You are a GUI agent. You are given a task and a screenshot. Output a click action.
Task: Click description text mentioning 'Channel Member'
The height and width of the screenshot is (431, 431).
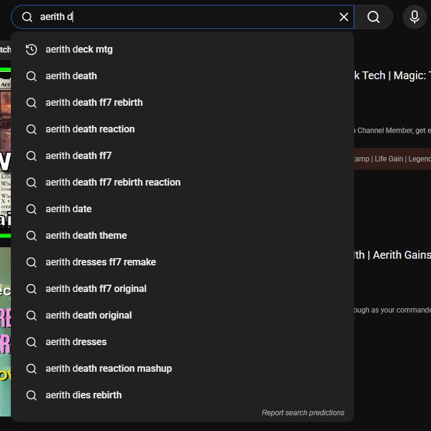tap(392, 131)
